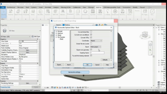Enable Sun Path checkbox in Properties
The width and height of the screenshot is (167, 94).
coord(20,61)
